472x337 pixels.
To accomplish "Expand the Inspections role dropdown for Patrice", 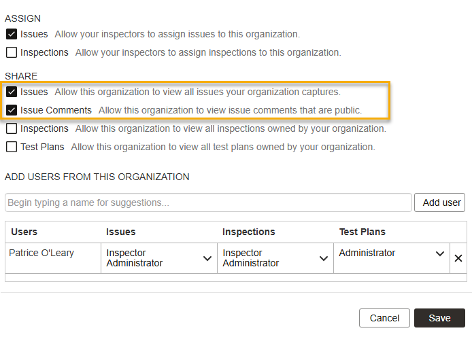I will click(x=275, y=258).
